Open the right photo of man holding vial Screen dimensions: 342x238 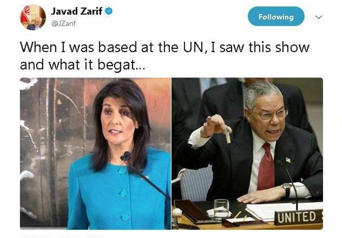tap(248, 153)
